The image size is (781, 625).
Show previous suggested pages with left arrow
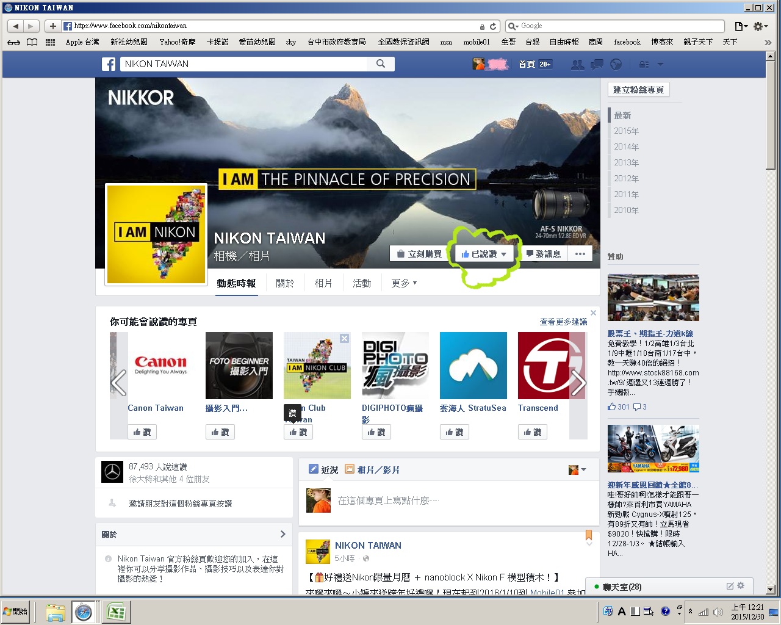click(x=118, y=383)
